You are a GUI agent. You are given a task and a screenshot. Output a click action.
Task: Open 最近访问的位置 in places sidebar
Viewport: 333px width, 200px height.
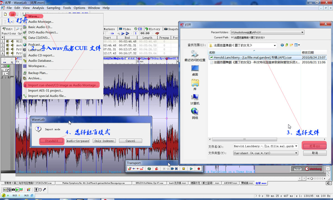pos(195,56)
